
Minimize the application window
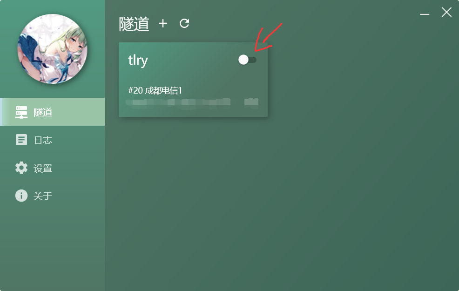coord(425,14)
